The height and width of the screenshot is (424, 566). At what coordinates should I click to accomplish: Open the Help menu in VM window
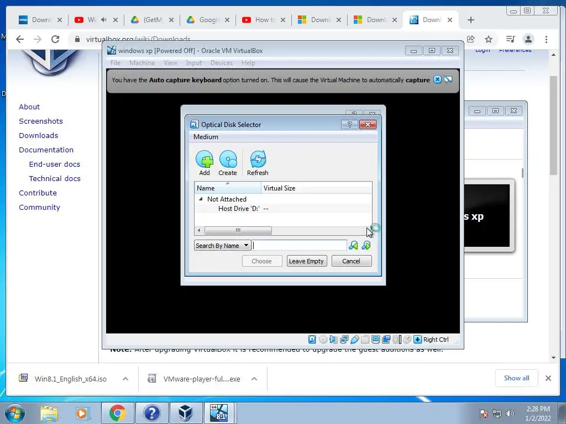[x=248, y=63]
